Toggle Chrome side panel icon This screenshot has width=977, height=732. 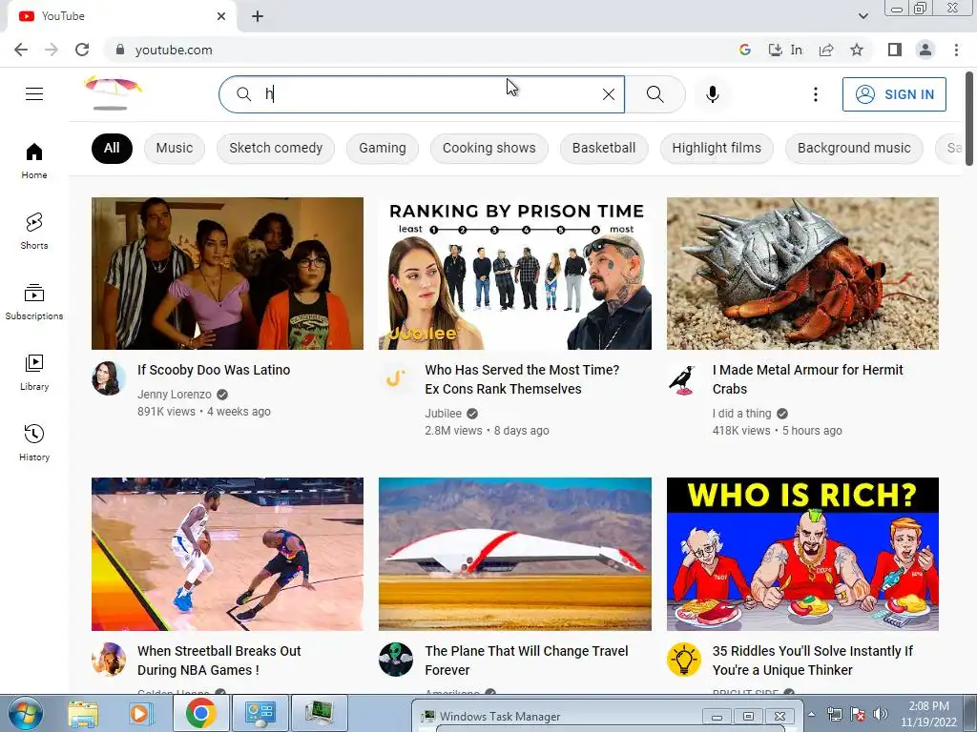coord(895,50)
